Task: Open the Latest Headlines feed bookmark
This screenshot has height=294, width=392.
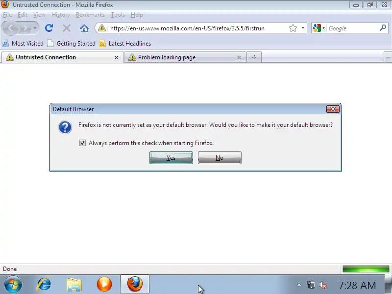Action: click(125, 44)
